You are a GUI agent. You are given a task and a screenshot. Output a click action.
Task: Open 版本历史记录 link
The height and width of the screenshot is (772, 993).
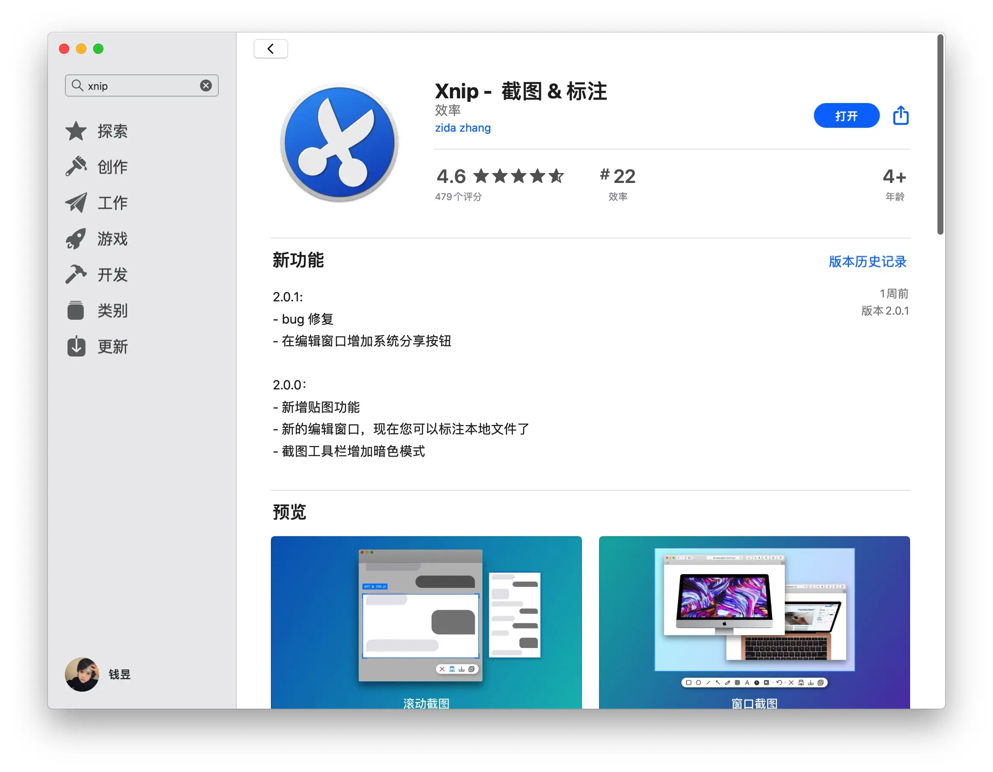[x=868, y=262]
